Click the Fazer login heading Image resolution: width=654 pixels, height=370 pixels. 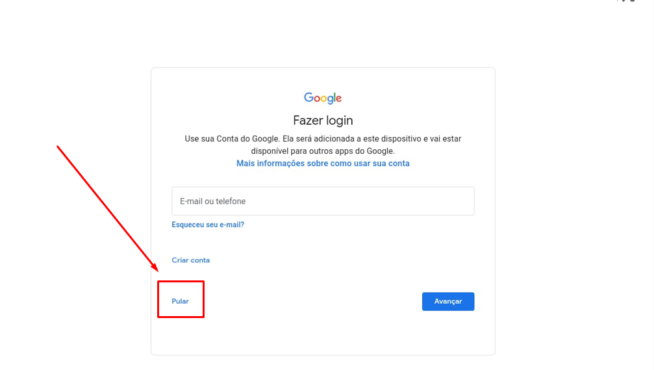(323, 121)
